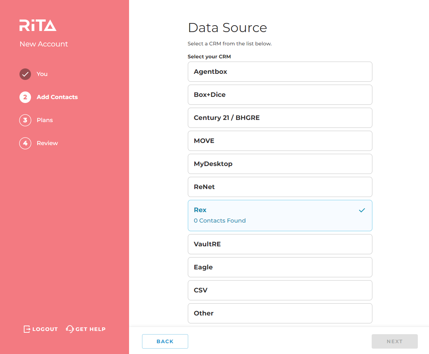Select the Agentbox CRM option
This screenshot has width=429, height=354.
[280, 72]
